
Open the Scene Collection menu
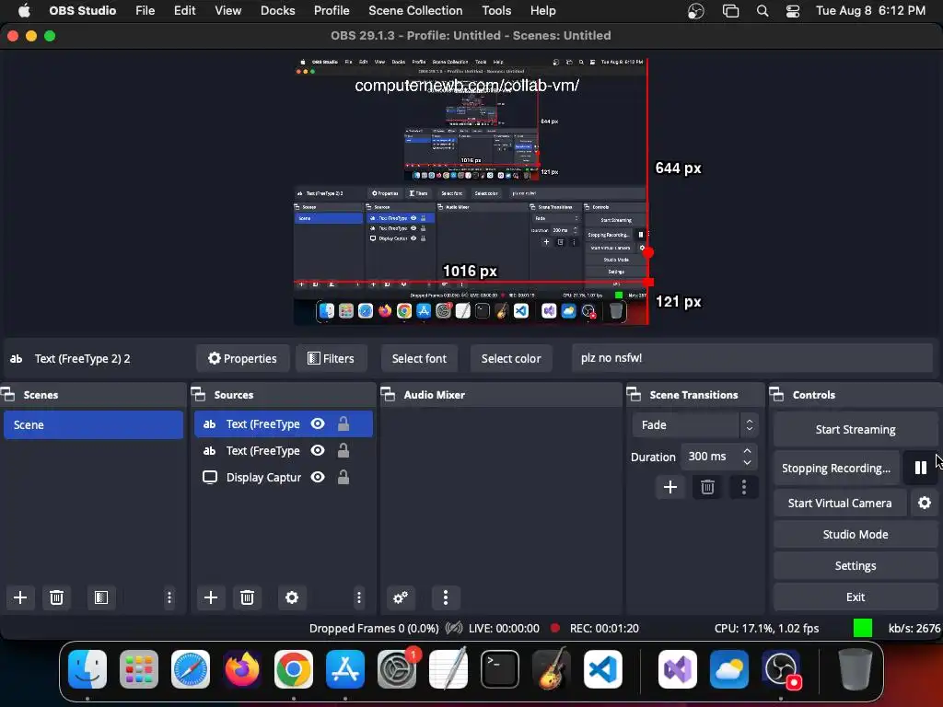(415, 11)
